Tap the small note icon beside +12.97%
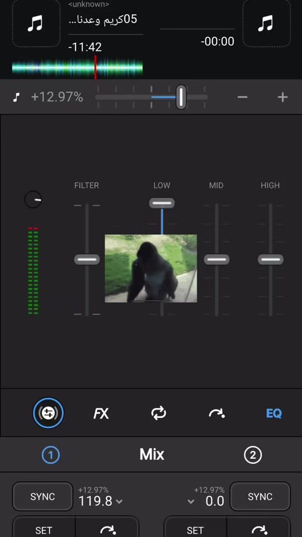 (16, 97)
